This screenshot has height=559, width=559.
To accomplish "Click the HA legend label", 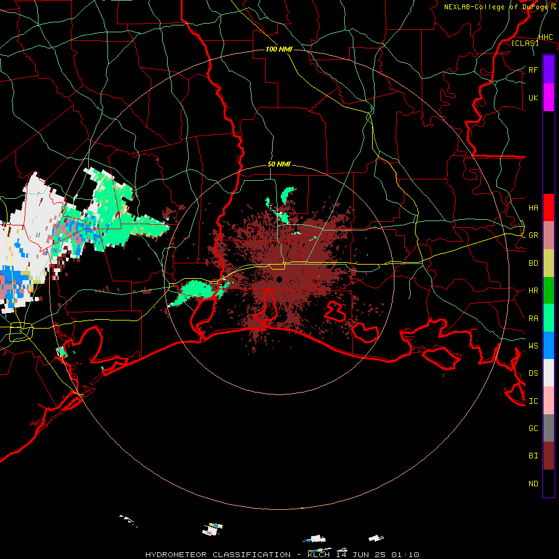I will tap(534, 207).
